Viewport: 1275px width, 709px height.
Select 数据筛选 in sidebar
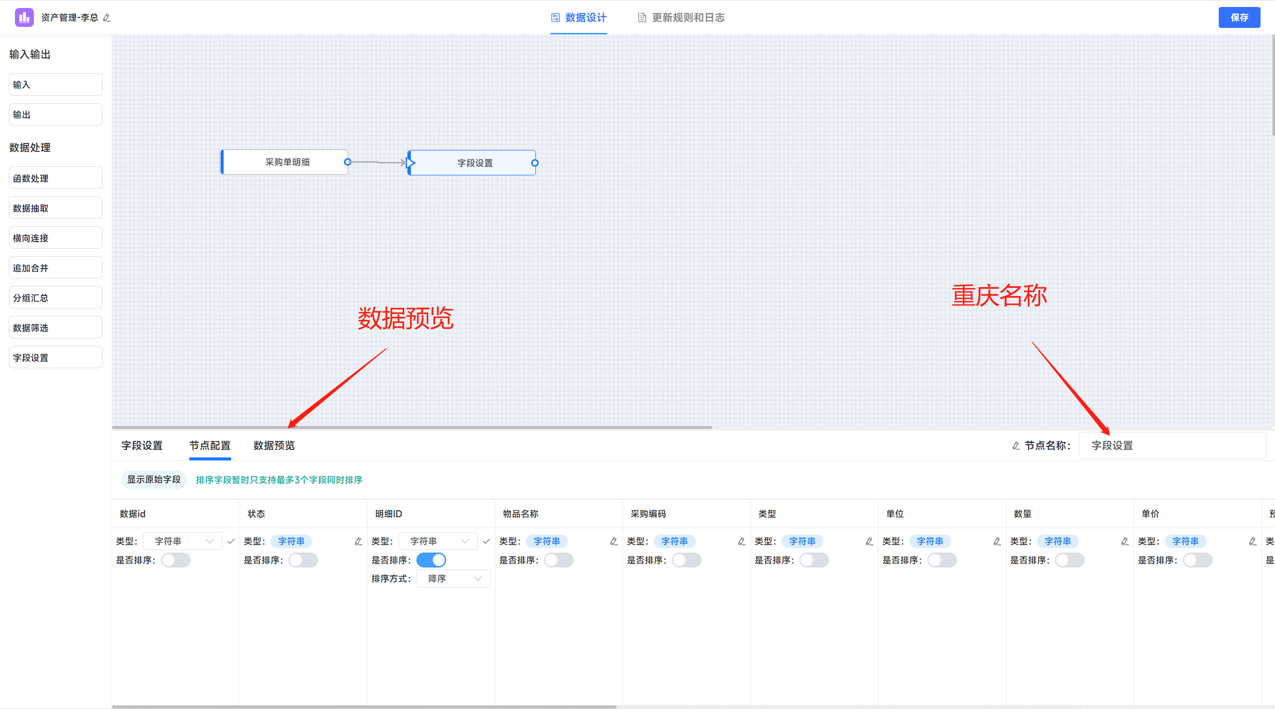point(56,327)
